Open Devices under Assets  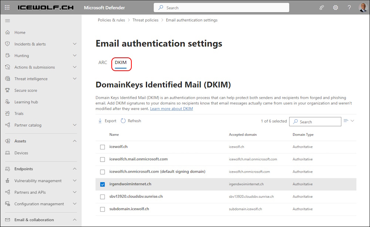(x=21, y=153)
